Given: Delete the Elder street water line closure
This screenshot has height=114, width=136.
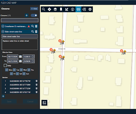Looking at the screenshot, I should [x=36, y=32].
